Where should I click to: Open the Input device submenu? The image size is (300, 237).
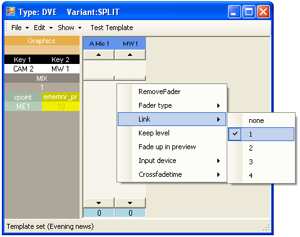coord(172,161)
